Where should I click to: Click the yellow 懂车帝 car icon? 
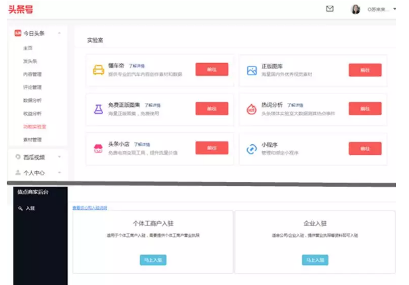(x=98, y=70)
